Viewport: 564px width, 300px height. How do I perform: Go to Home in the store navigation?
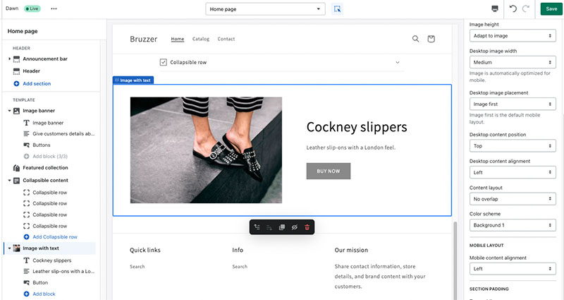(x=178, y=39)
